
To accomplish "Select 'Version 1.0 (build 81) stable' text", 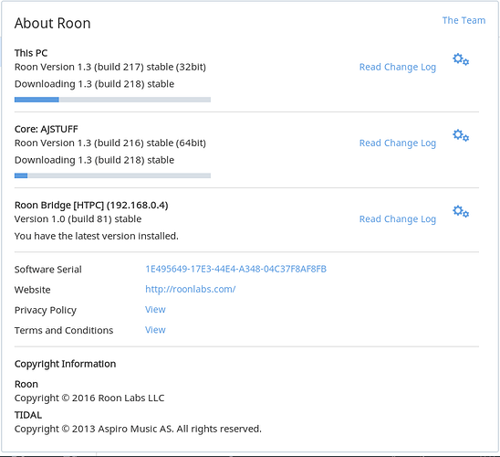I will click(78, 219).
